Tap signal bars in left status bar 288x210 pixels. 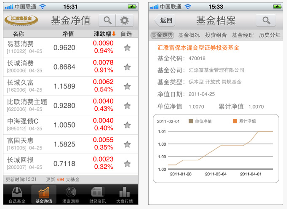pyautogui.click(x=9, y=7)
